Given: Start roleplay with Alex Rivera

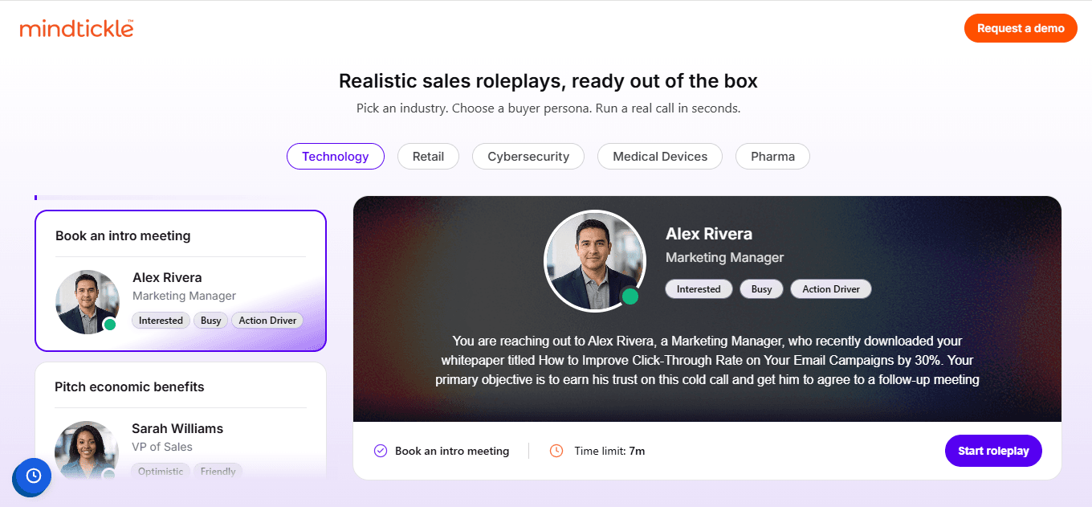Looking at the screenshot, I should point(993,451).
